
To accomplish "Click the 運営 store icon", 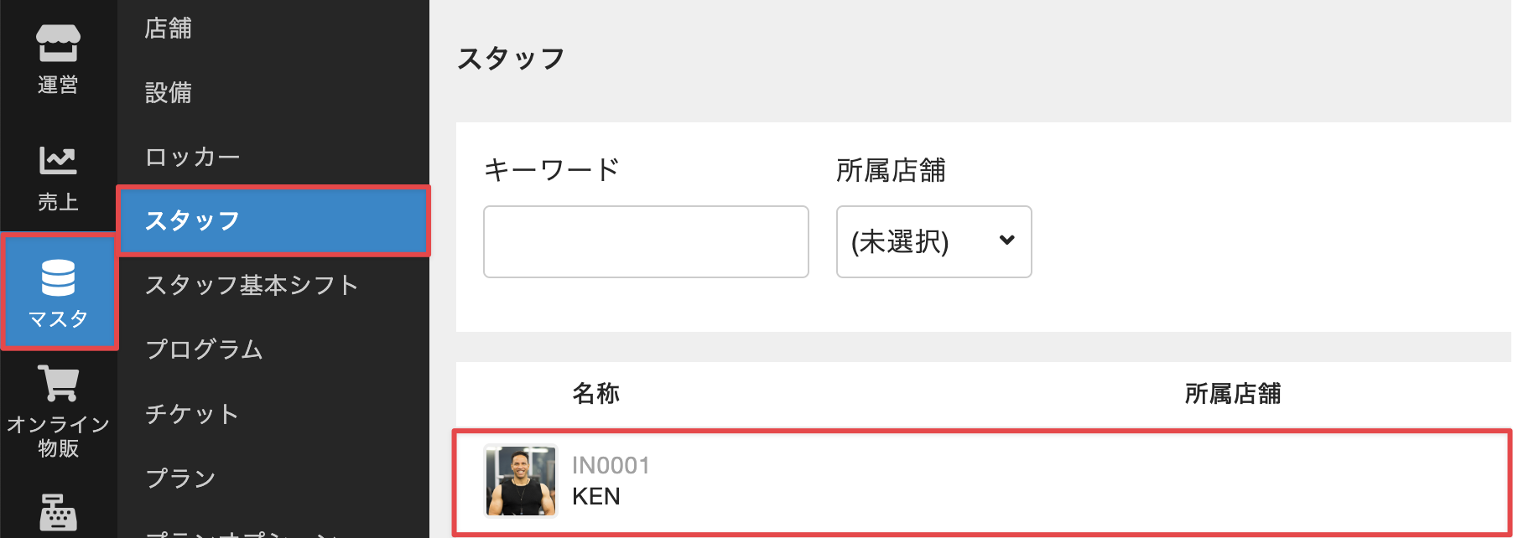I will pos(58,44).
